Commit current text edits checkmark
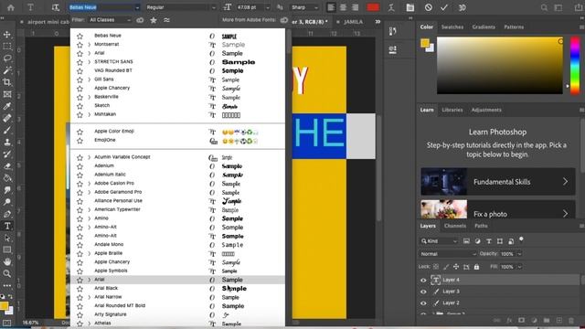Screen dimensions: 585x329 444,7
